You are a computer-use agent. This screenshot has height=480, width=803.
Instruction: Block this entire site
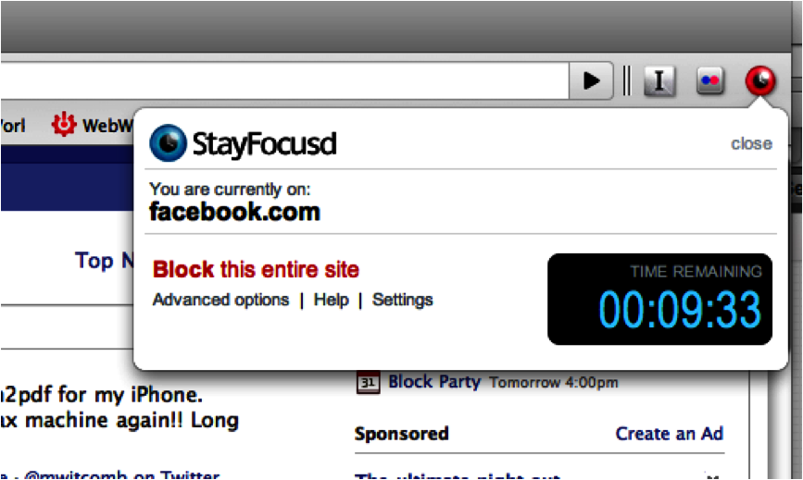pos(256,269)
